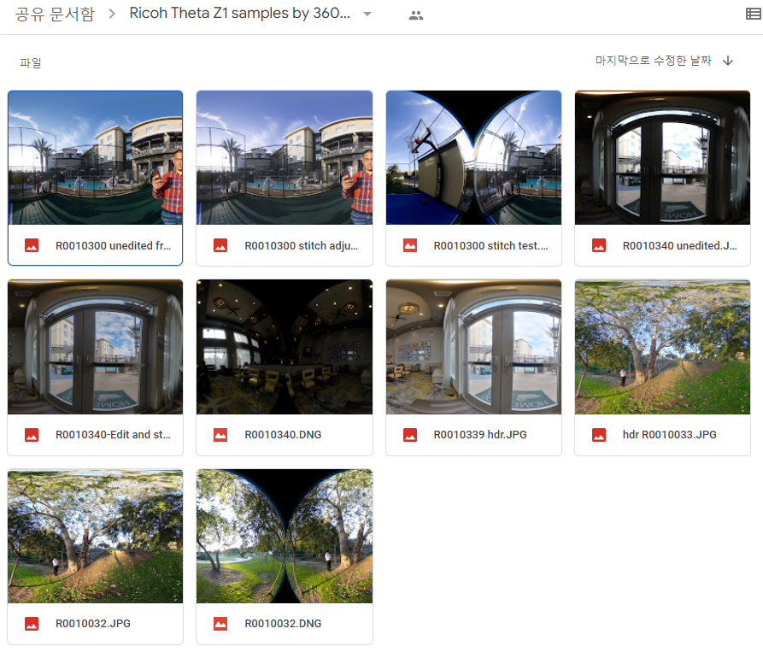Select R0010300 stitch adju... thumbnail
Screen dimensions: 763x652
285,157
